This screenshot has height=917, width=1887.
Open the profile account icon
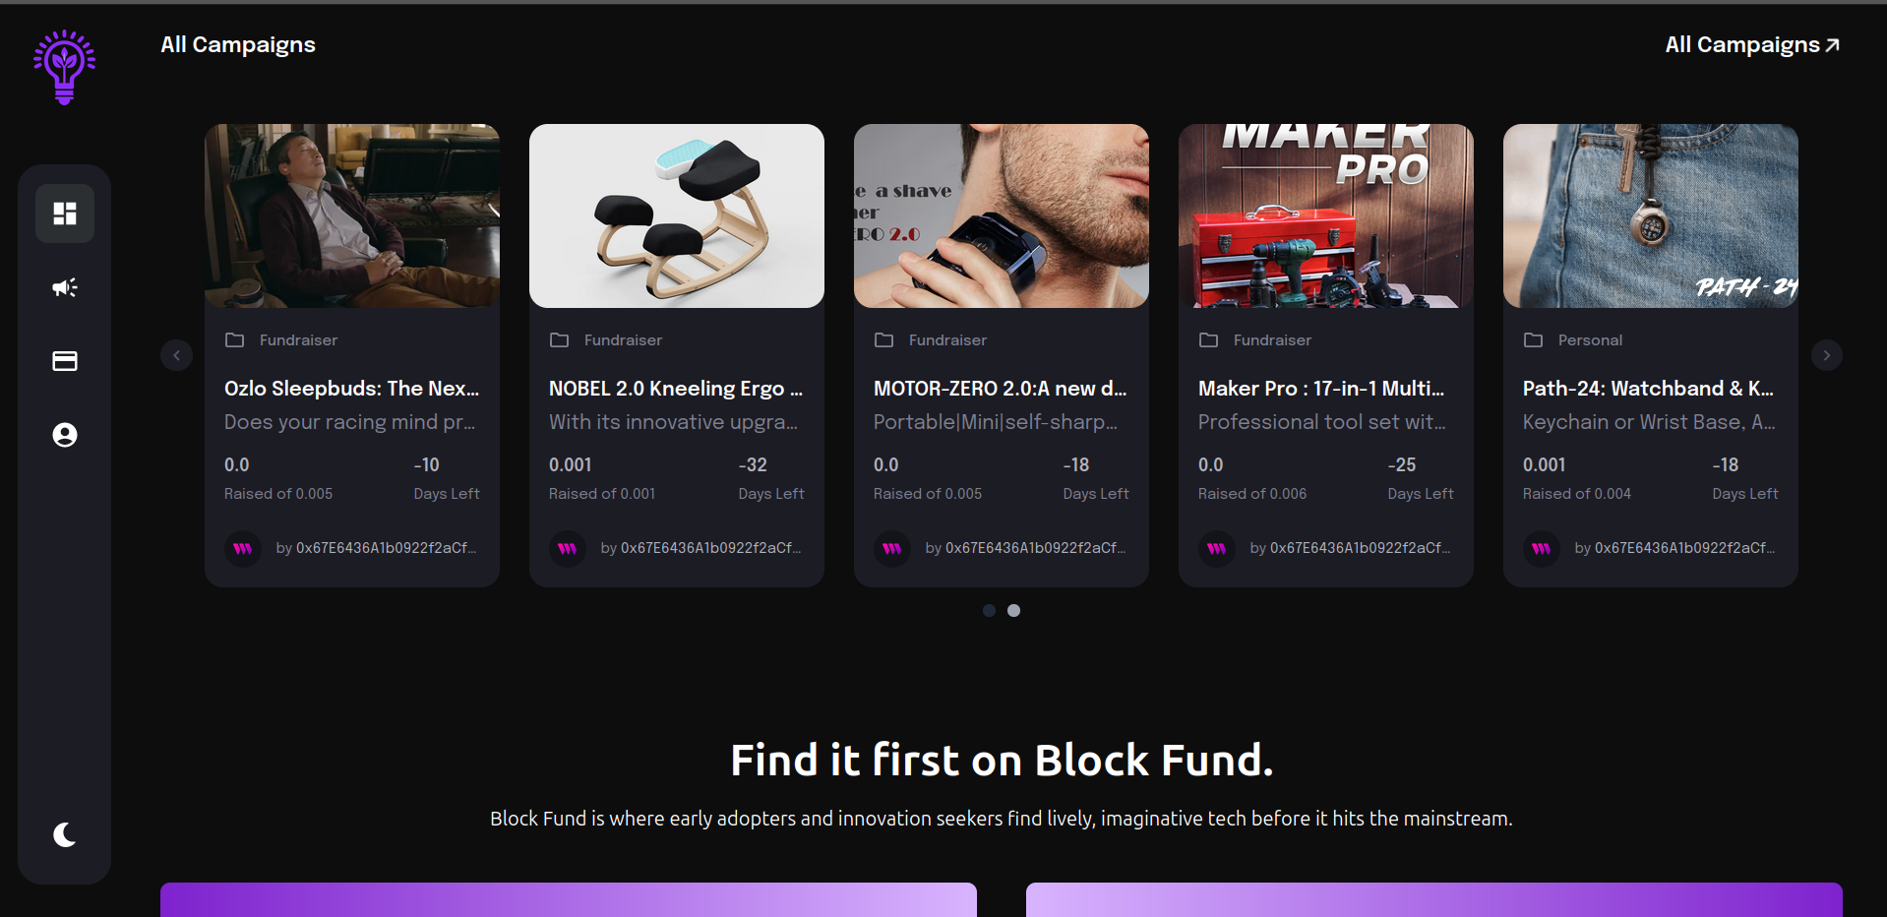pyautogui.click(x=65, y=435)
